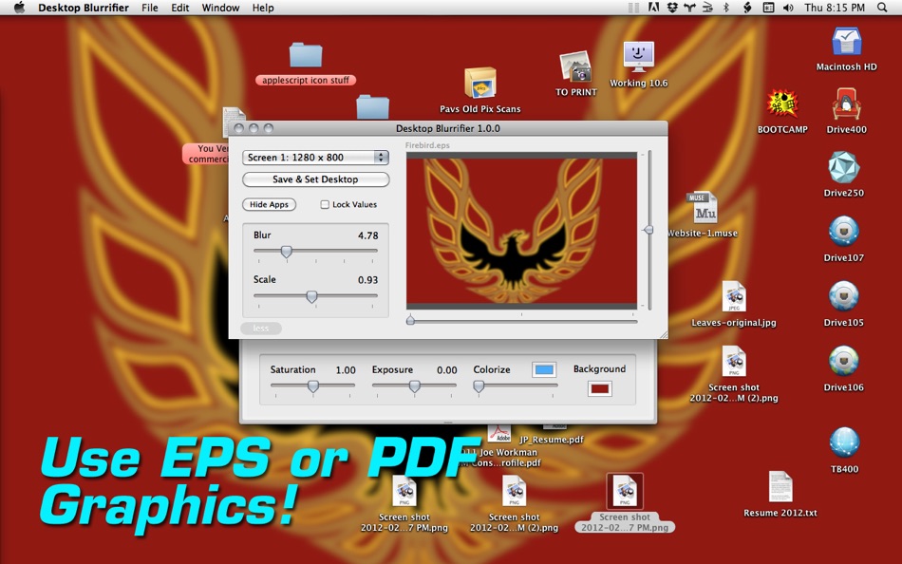Select the Working 10.6 desktop icon

pyautogui.click(x=639, y=56)
